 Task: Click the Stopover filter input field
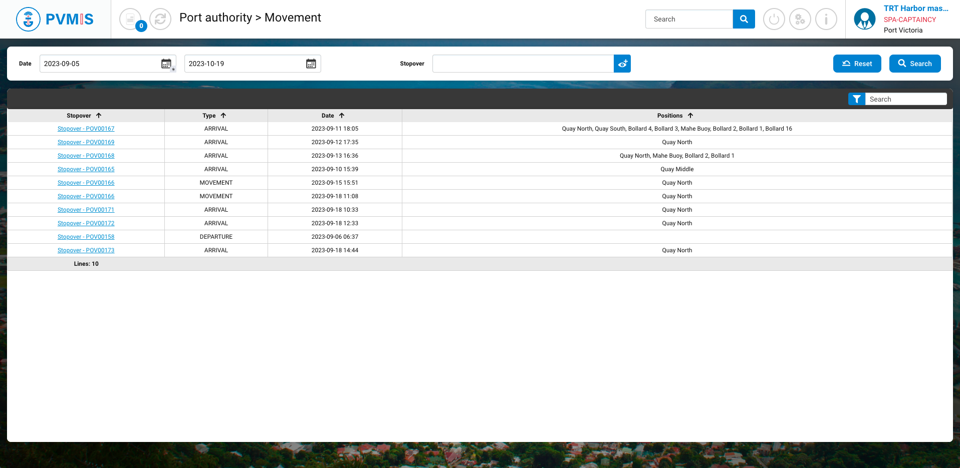[x=523, y=64]
